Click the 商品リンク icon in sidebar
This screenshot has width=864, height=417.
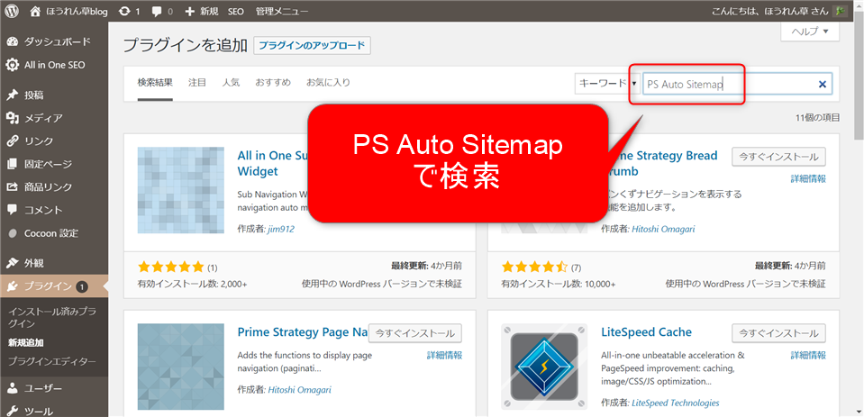(x=13, y=187)
